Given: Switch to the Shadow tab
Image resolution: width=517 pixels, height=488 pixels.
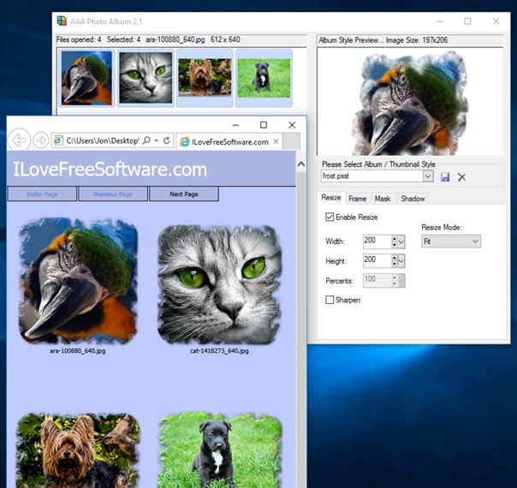Looking at the screenshot, I should pos(413,199).
